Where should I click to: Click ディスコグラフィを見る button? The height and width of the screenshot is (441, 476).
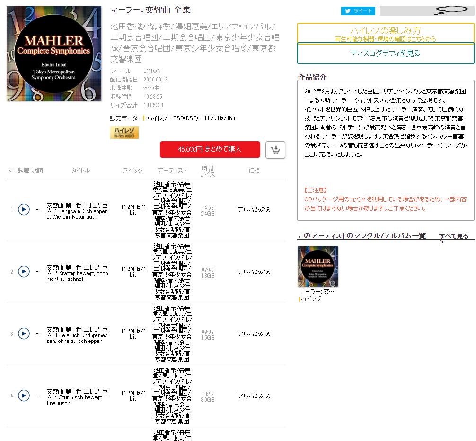point(385,54)
